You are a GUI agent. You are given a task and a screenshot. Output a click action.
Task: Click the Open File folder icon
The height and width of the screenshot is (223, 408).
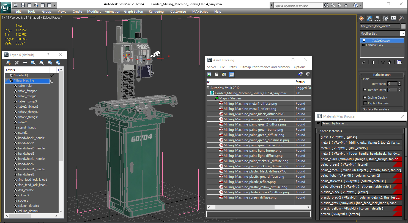tap(16, 5)
